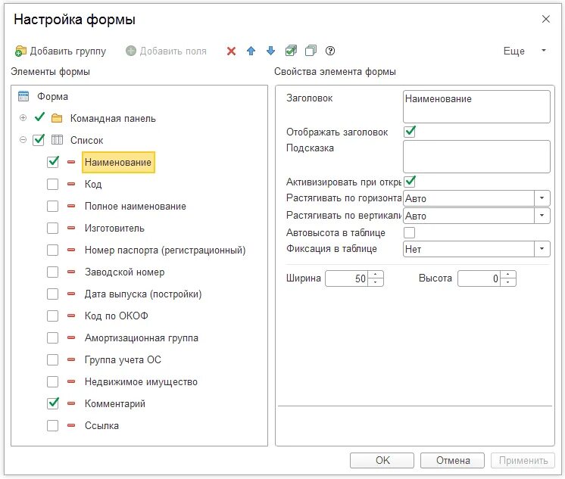565x479 pixels.
Task: Toggle Автовысота в таблице checkbox
Action: [x=410, y=232]
